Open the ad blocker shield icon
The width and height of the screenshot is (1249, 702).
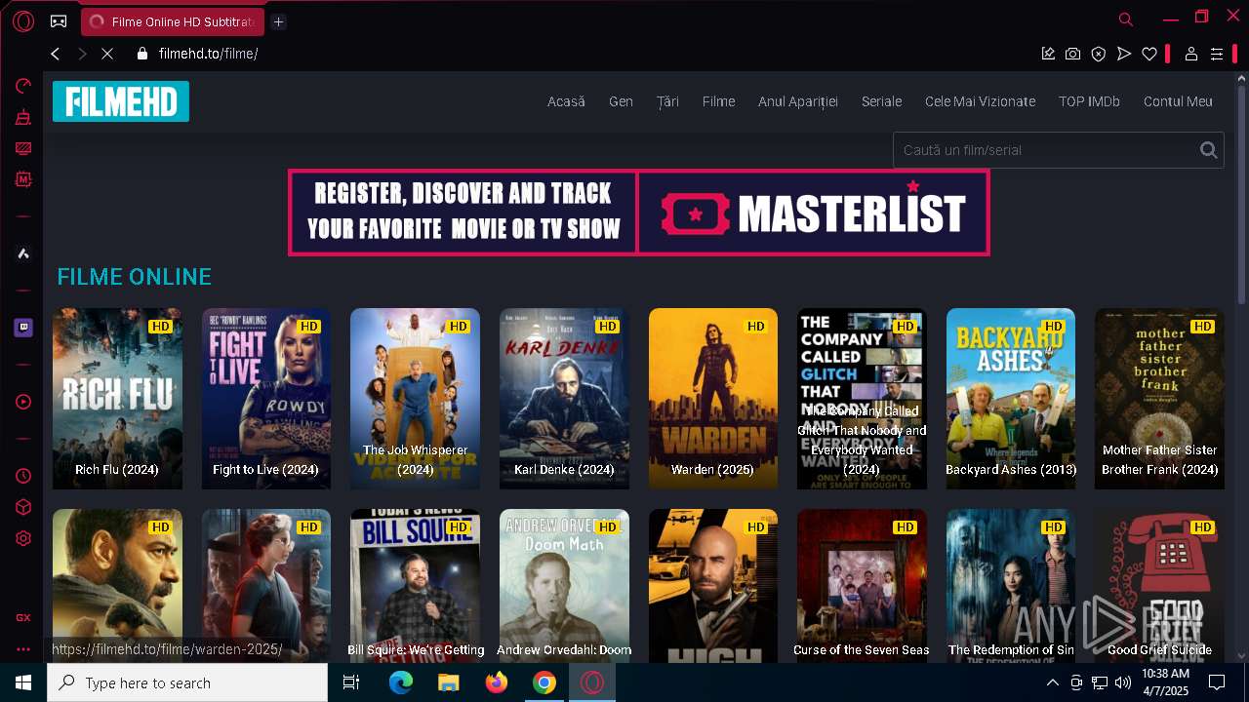pyautogui.click(x=1099, y=54)
